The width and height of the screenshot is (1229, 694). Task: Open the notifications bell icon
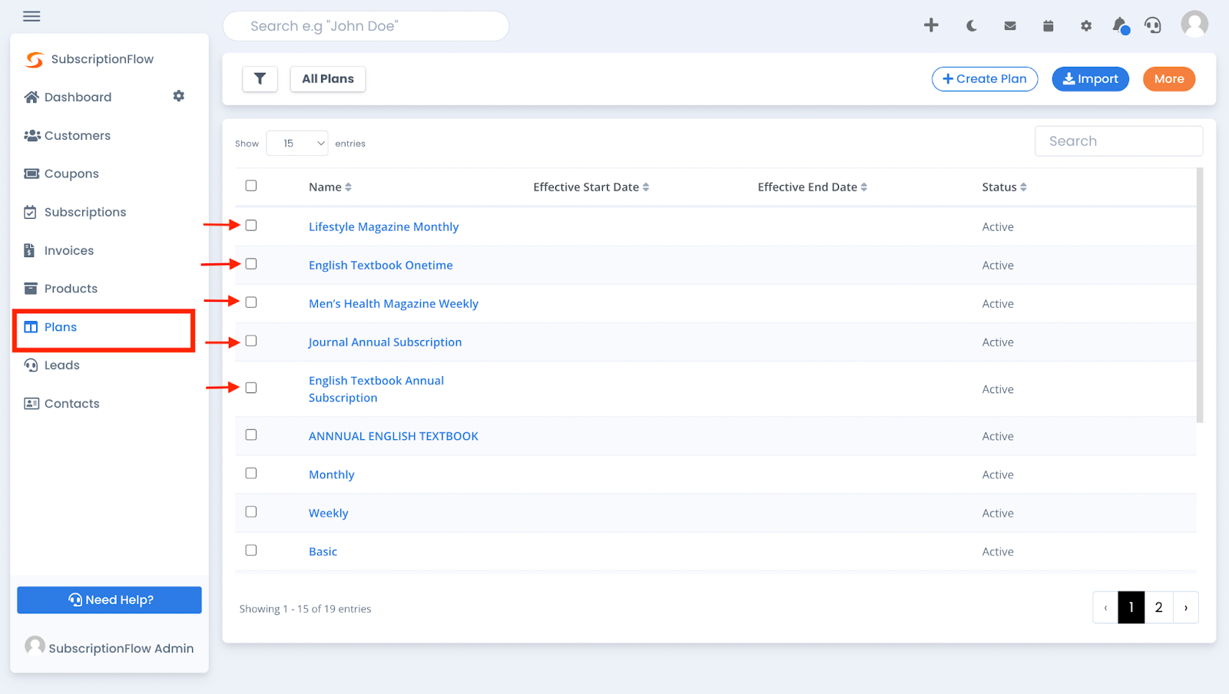pos(1120,26)
